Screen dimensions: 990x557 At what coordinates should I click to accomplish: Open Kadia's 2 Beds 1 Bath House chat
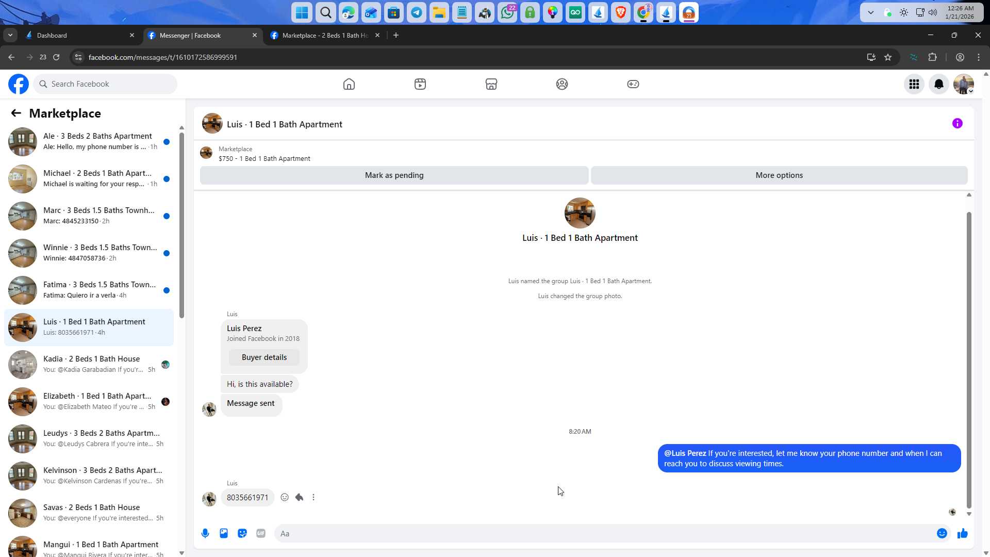(89, 365)
